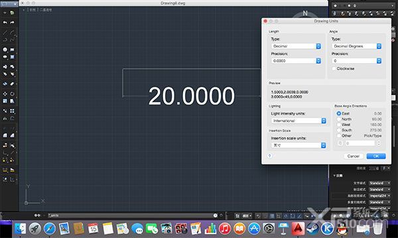Image resolution: width=398 pixels, height=238 pixels.
Task: Open Finder from the Dock
Action: click(x=20, y=229)
